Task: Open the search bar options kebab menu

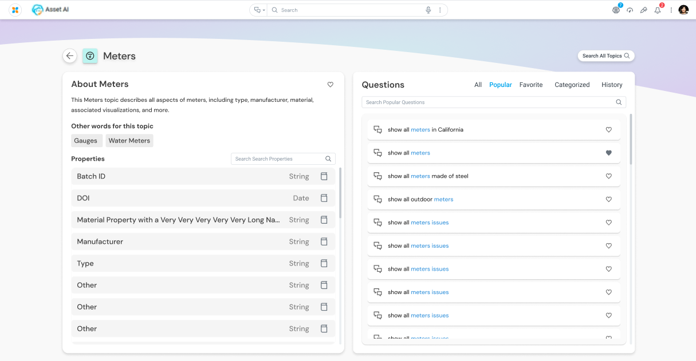Action: 440,10
